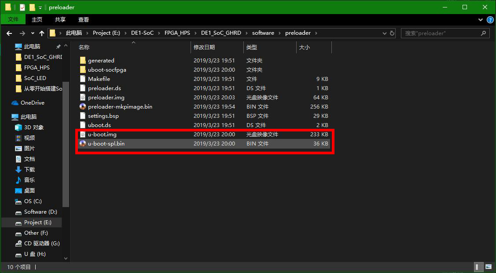496x273 pixels.
Task: Click the preloader-mkpimage.bin file icon
Action: click(83, 106)
